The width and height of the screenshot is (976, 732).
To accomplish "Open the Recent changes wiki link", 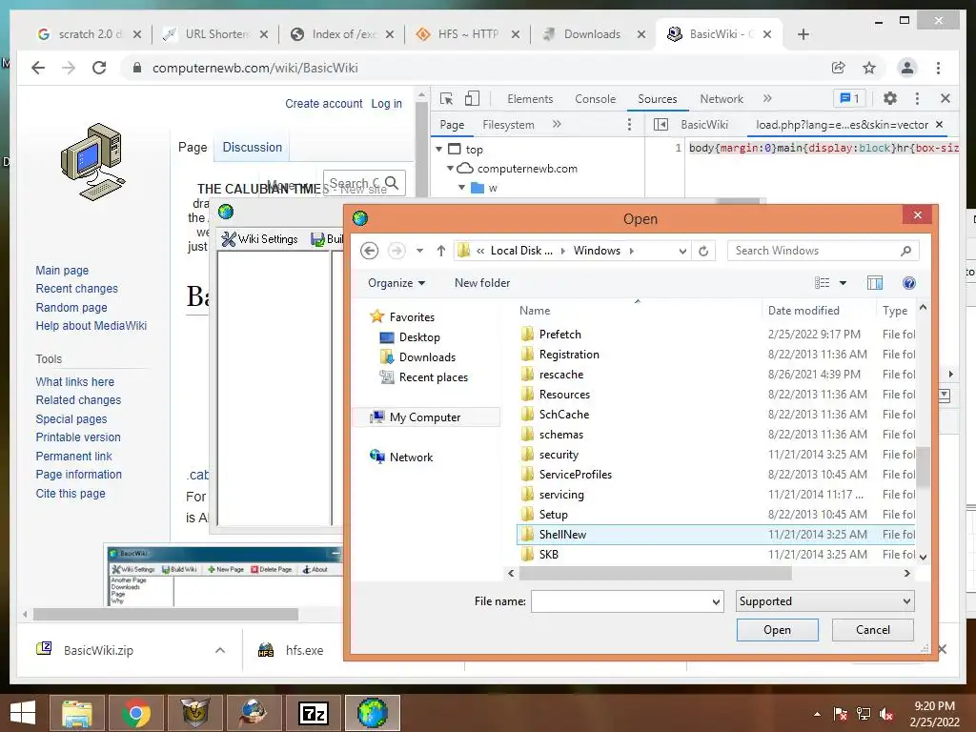I will point(76,289).
